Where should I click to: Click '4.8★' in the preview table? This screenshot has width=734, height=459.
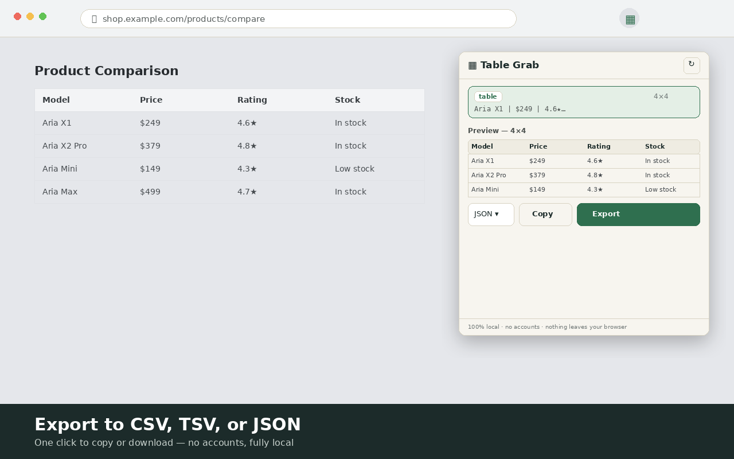coord(595,176)
